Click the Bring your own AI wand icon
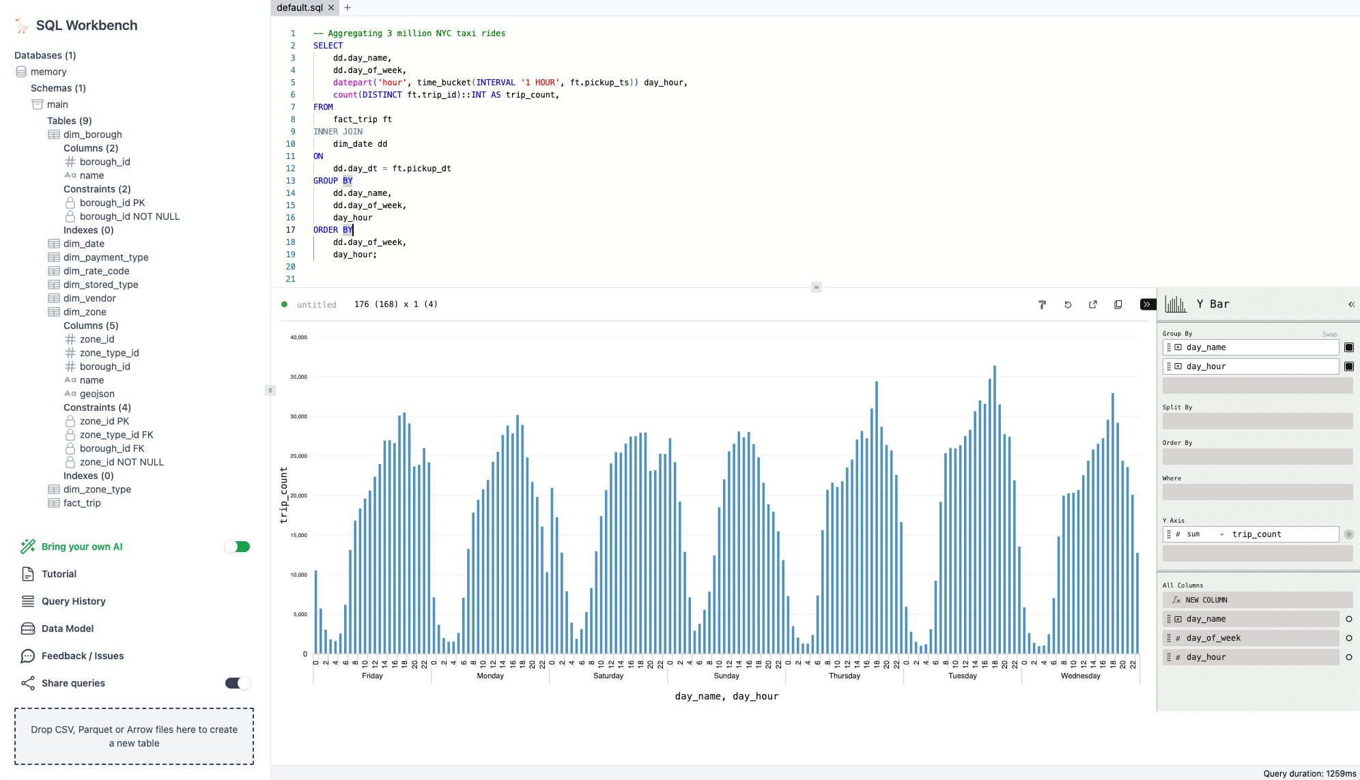The width and height of the screenshot is (1360, 780). [x=28, y=547]
